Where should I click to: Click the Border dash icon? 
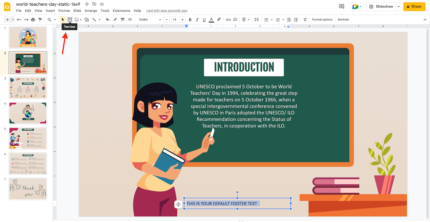pos(130,20)
